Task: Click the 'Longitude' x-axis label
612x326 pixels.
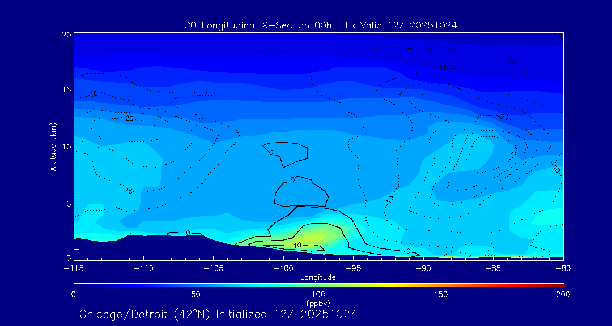Action: tap(318, 277)
